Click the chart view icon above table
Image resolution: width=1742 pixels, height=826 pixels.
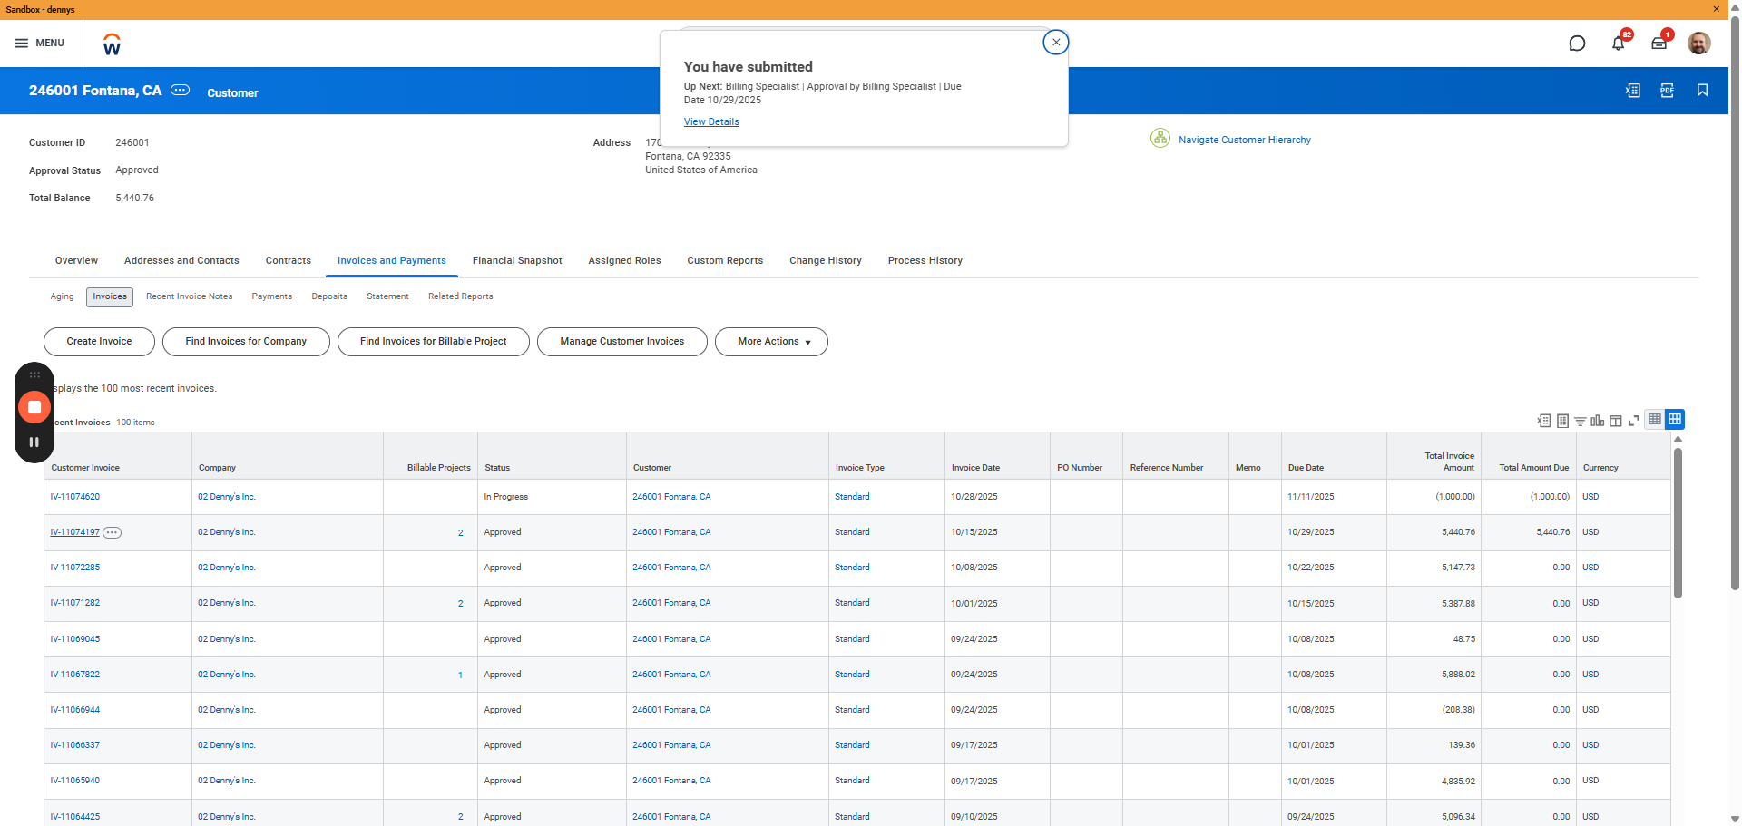pyautogui.click(x=1597, y=421)
